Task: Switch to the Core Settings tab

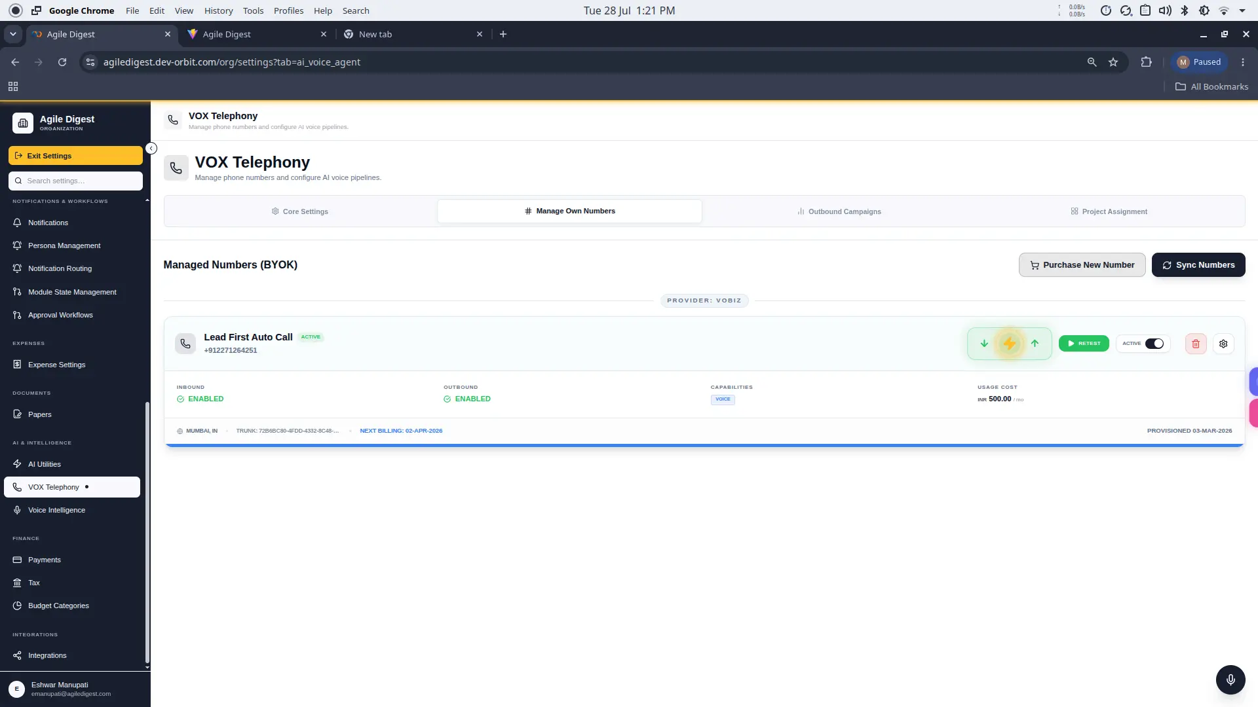Action: tap(300, 211)
